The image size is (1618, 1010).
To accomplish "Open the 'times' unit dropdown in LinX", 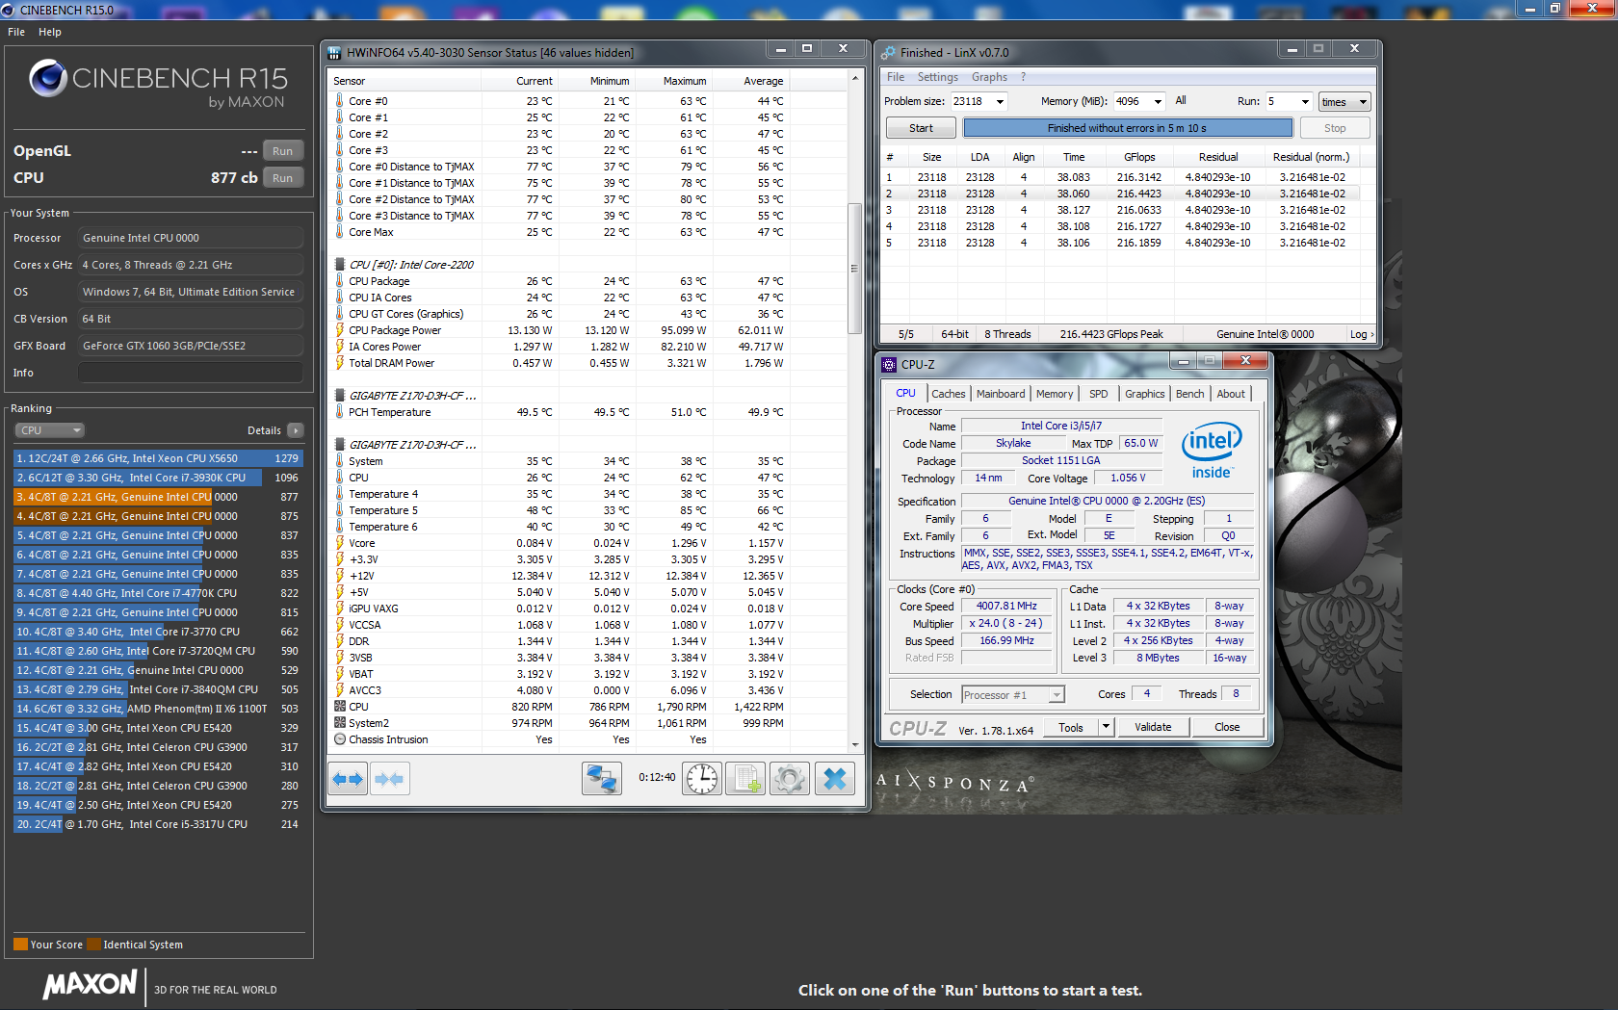I will point(1344,102).
